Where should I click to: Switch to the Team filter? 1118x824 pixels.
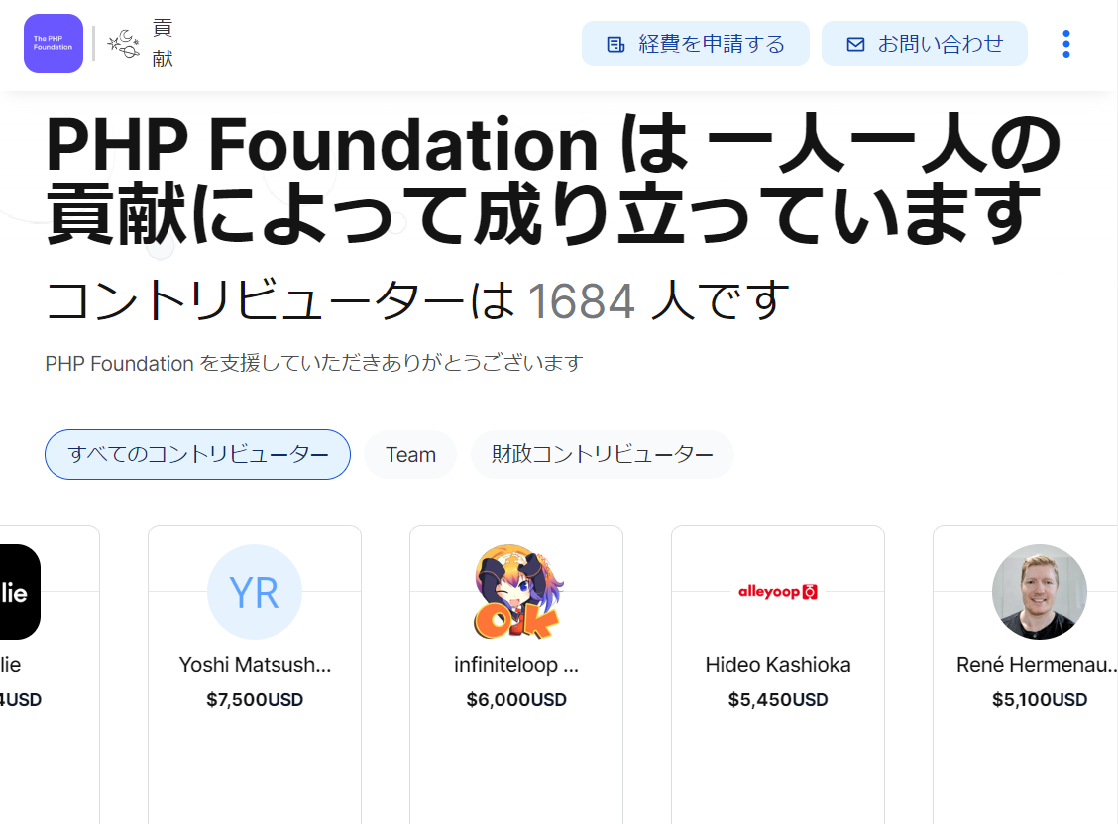tap(409, 454)
